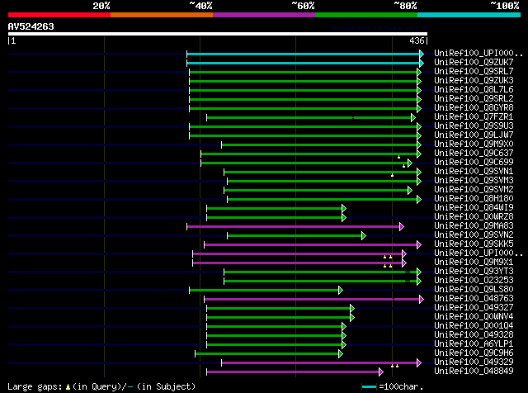Select the UniRef100_Q9C699 label

click(x=474, y=163)
